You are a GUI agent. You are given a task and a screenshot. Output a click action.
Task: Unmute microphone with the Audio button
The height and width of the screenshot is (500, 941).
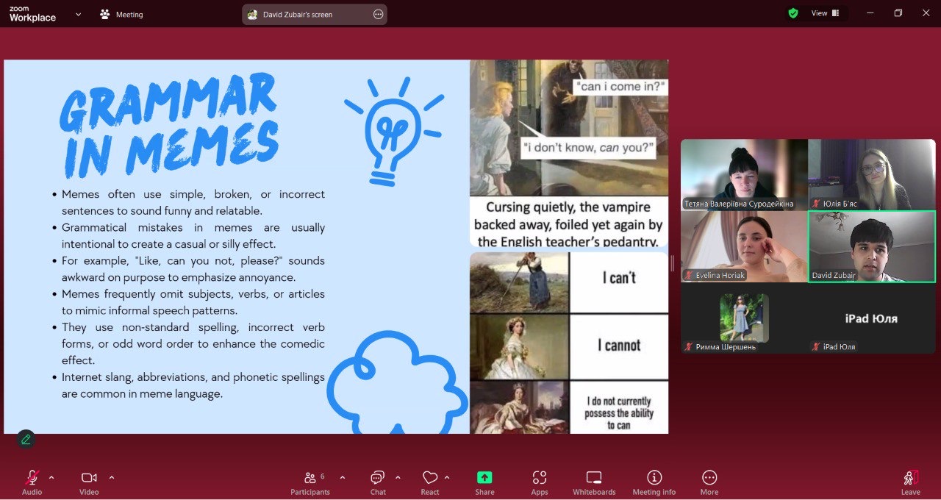(32, 483)
